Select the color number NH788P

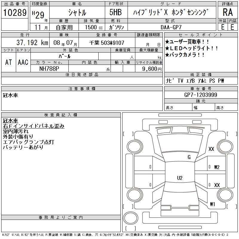pyautogui.click(x=49, y=69)
